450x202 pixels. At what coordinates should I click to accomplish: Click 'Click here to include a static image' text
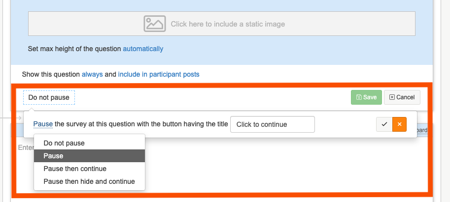click(x=228, y=24)
